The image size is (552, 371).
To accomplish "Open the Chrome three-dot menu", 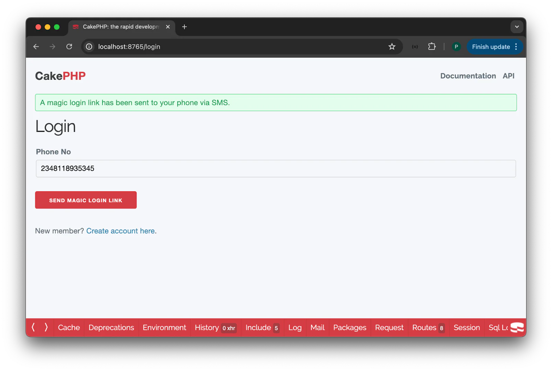I will (x=516, y=47).
